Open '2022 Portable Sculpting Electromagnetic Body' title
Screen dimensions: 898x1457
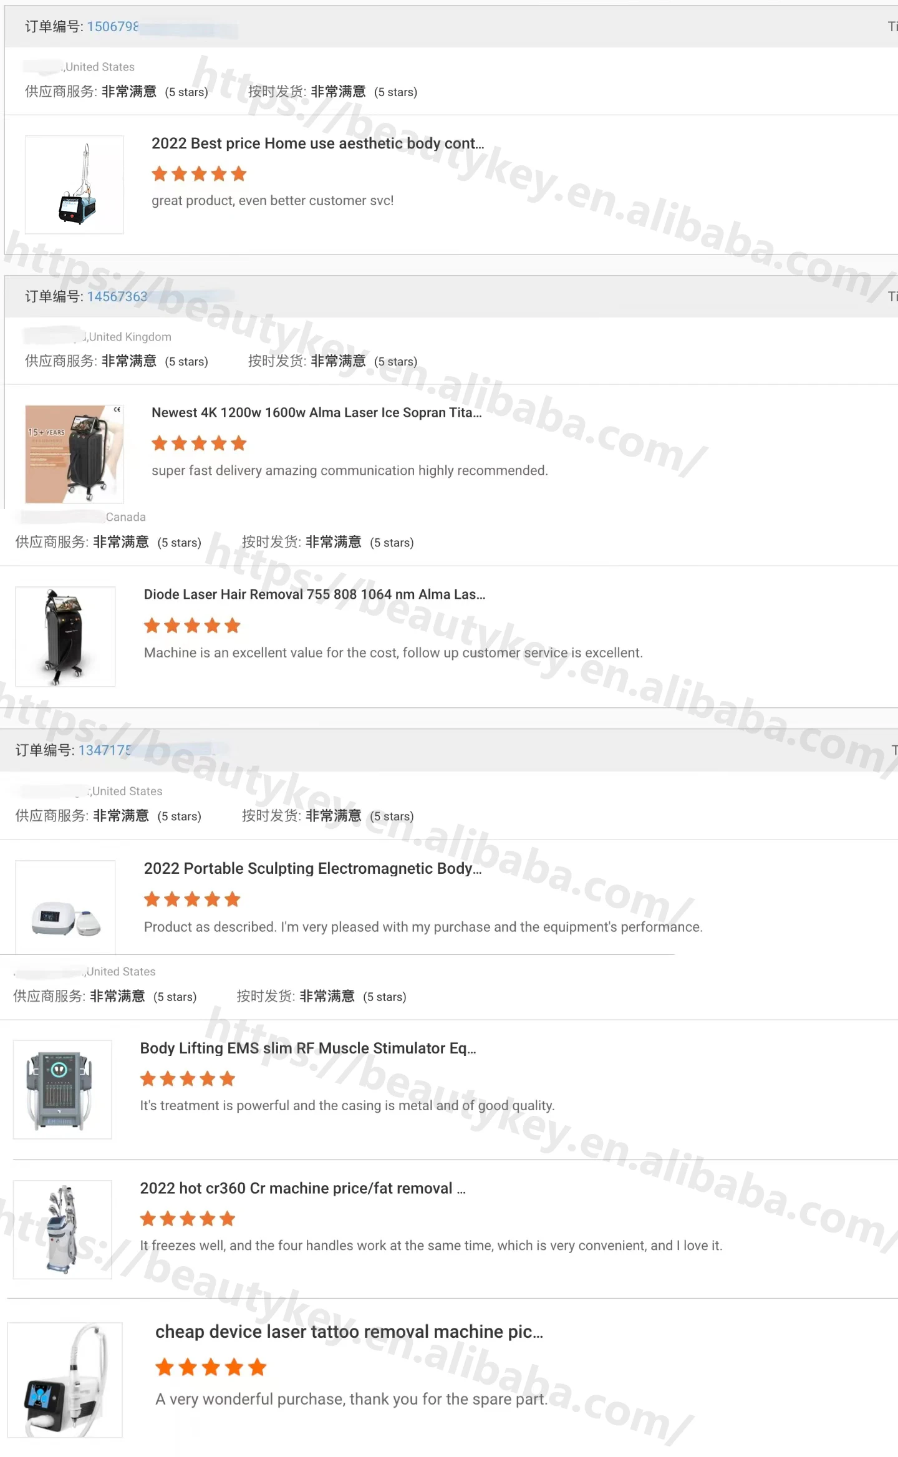coord(312,868)
